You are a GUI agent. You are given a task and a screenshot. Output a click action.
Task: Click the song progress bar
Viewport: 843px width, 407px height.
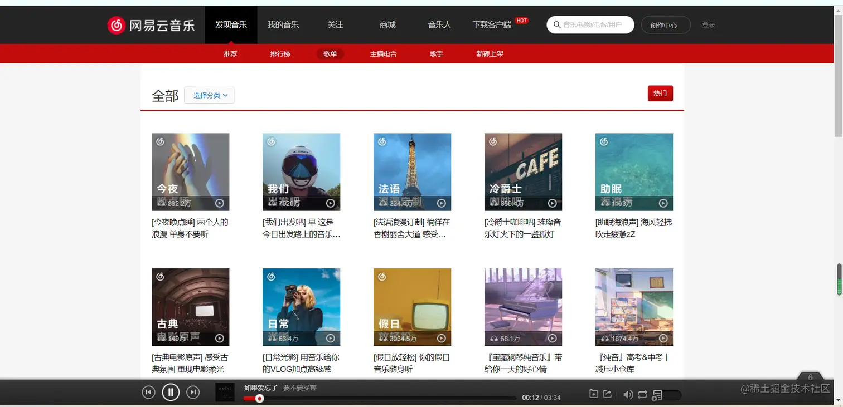pyautogui.click(x=380, y=399)
